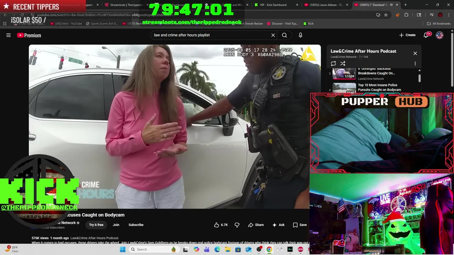Image resolution: width=454 pixels, height=255 pixels.
Task: Open YouTube notifications bell
Action: tap(426, 35)
